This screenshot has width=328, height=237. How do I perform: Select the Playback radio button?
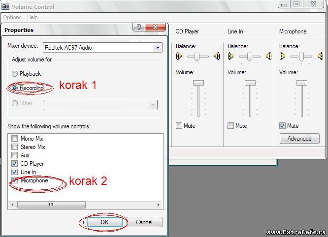point(15,74)
